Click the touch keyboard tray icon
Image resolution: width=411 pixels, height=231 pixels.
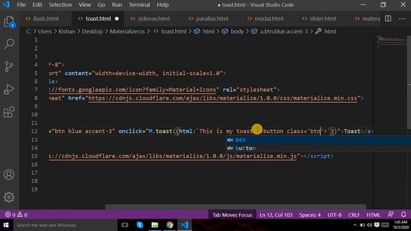point(385,225)
